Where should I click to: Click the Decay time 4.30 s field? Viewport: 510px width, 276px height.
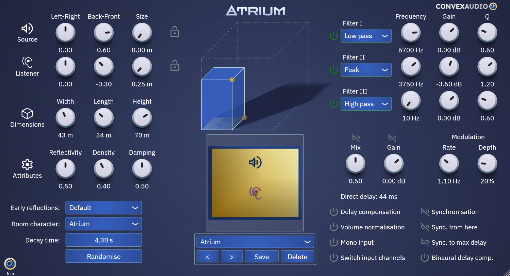tap(104, 240)
